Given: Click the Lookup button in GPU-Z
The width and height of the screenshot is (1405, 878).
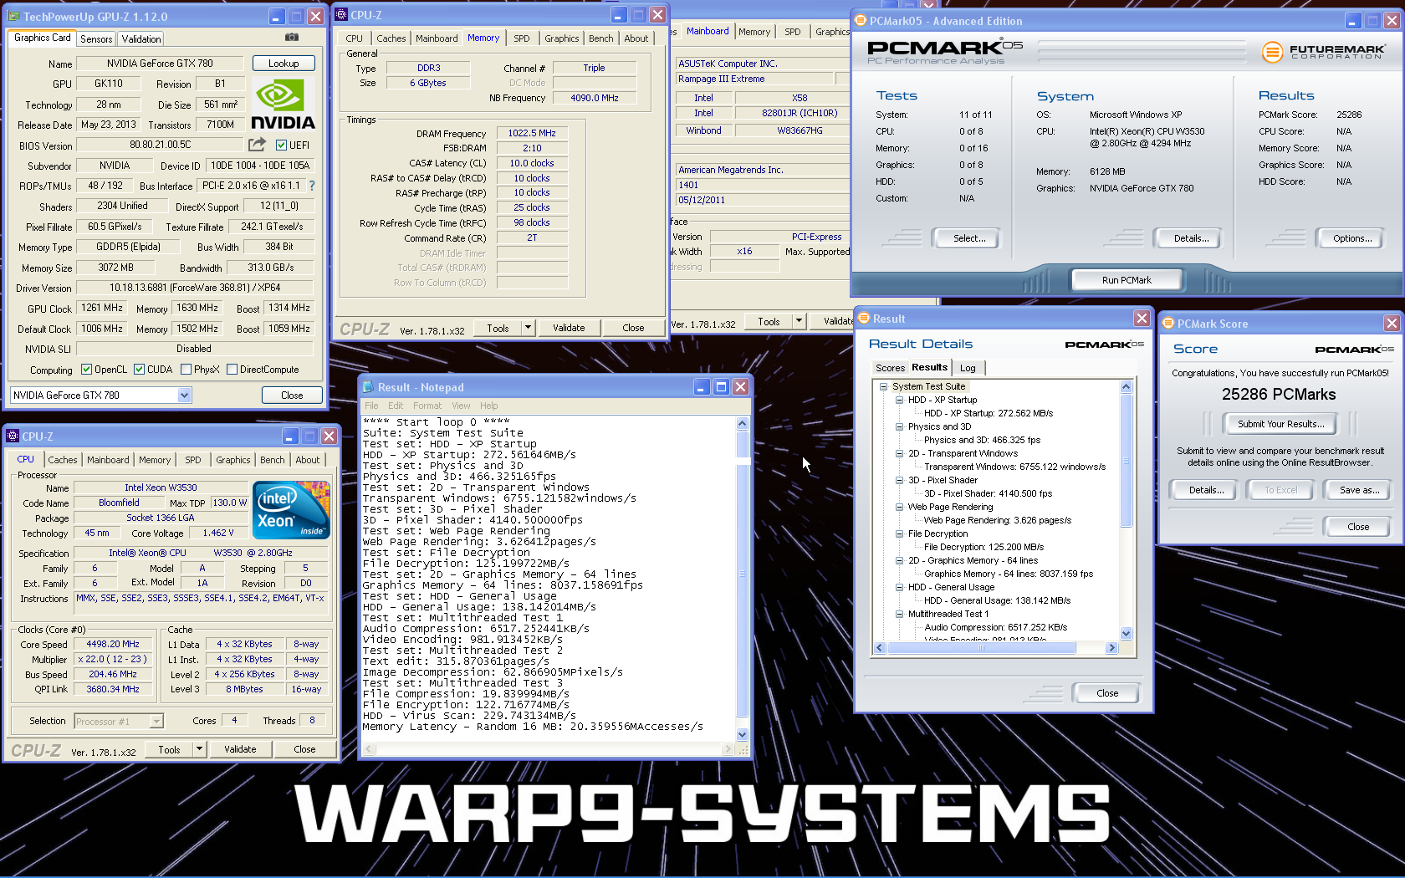Looking at the screenshot, I should coord(284,64).
